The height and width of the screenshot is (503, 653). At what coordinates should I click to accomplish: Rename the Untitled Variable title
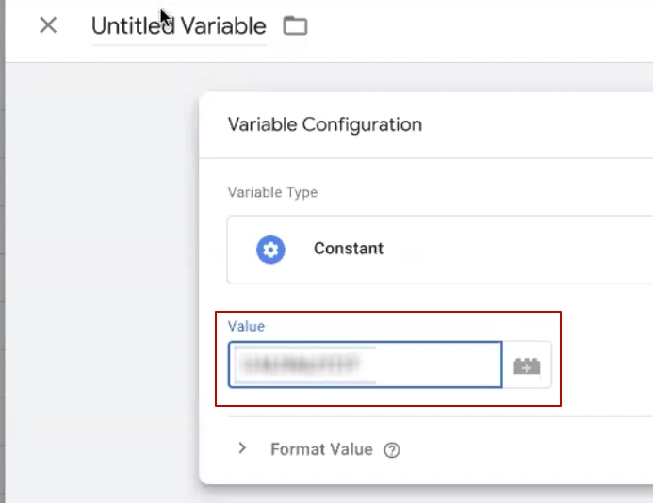[x=178, y=26]
